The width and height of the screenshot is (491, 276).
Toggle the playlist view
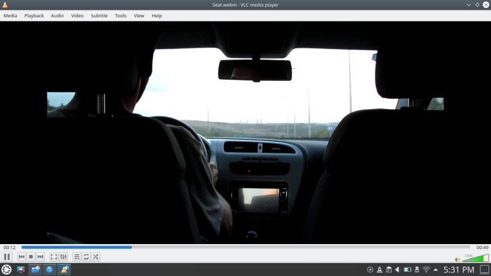[x=77, y=257]
